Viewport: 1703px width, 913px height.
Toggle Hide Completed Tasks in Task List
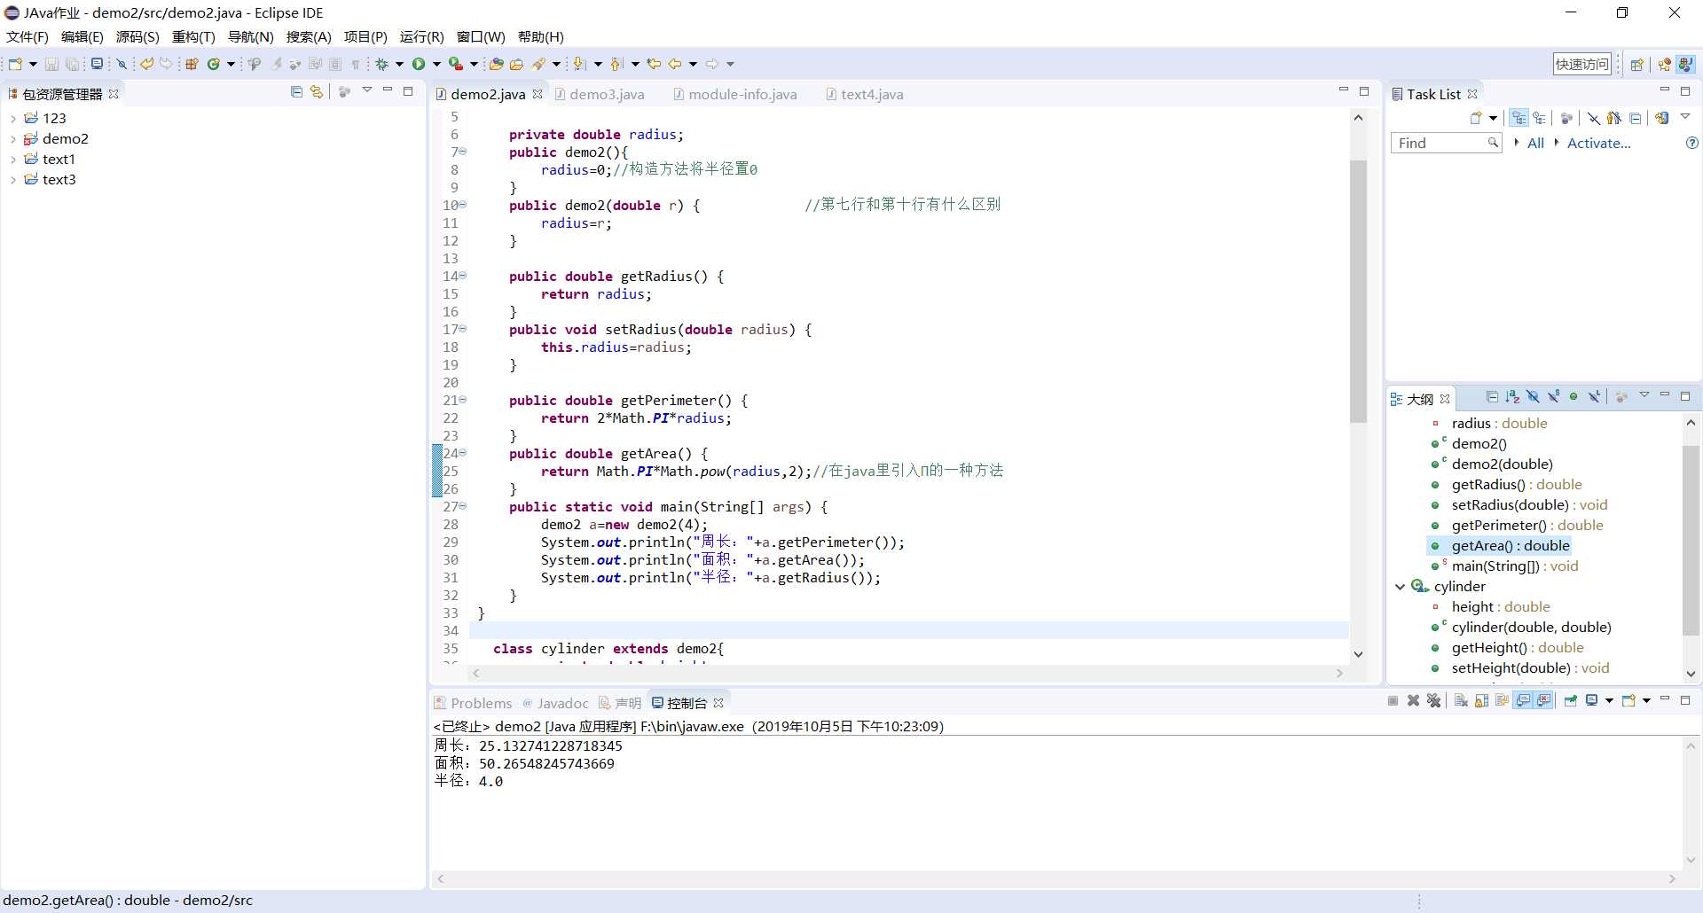1594,118
